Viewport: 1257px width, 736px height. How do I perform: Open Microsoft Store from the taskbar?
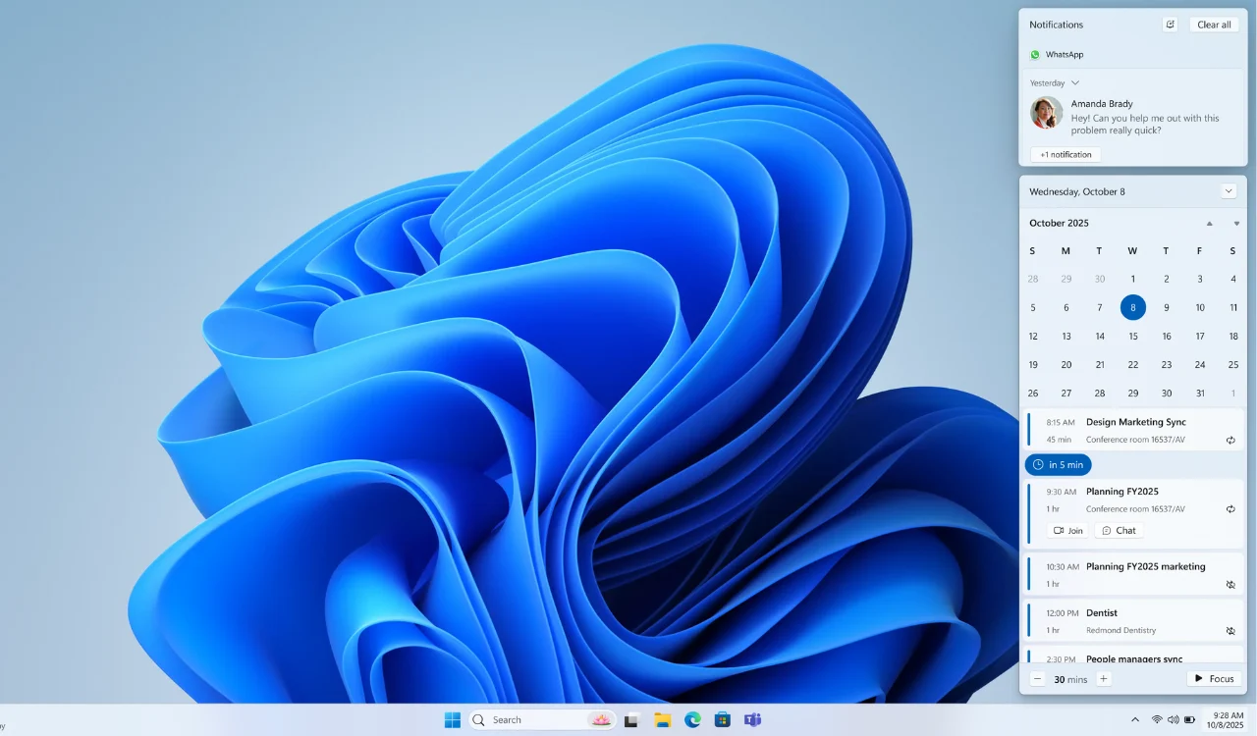pyautogui.click(x=723, y=719)
